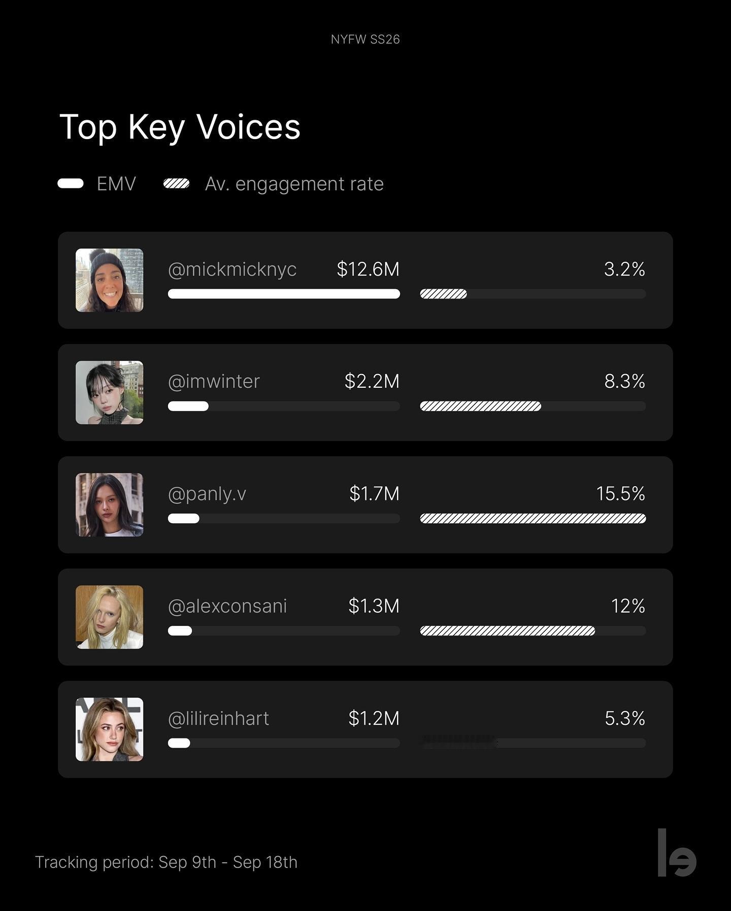Click the 15.5% striped engagement bar

pos(533,518)
